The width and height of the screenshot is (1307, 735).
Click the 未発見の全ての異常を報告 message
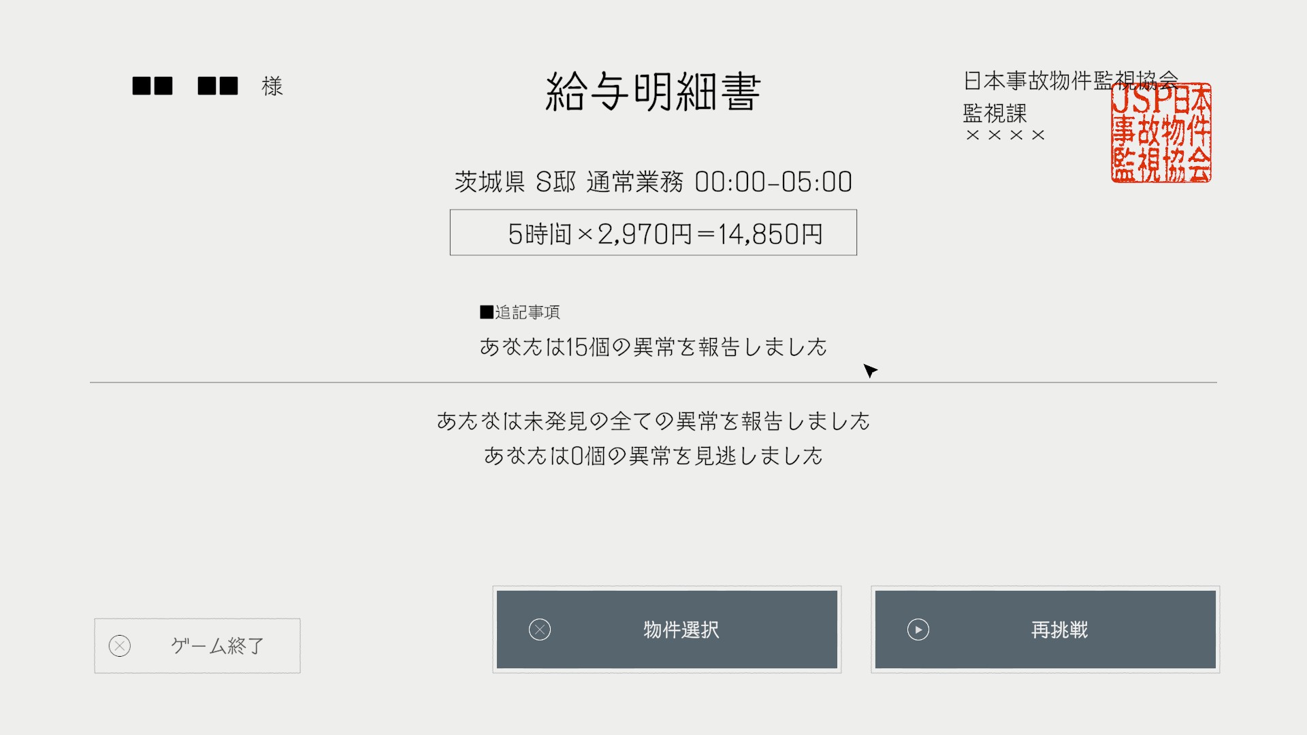(653, 421)
